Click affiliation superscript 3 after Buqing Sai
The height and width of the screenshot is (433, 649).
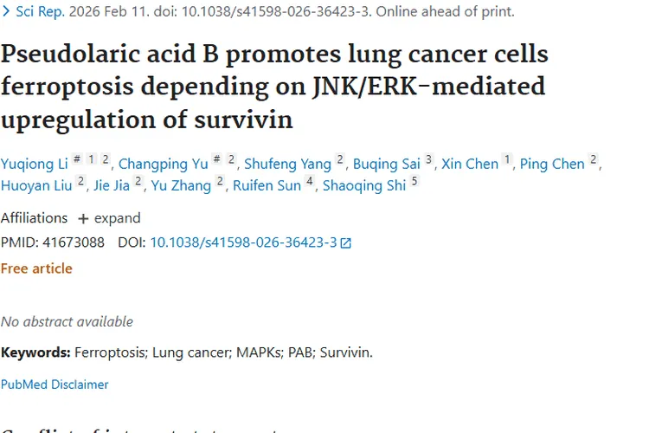(428, 160)
